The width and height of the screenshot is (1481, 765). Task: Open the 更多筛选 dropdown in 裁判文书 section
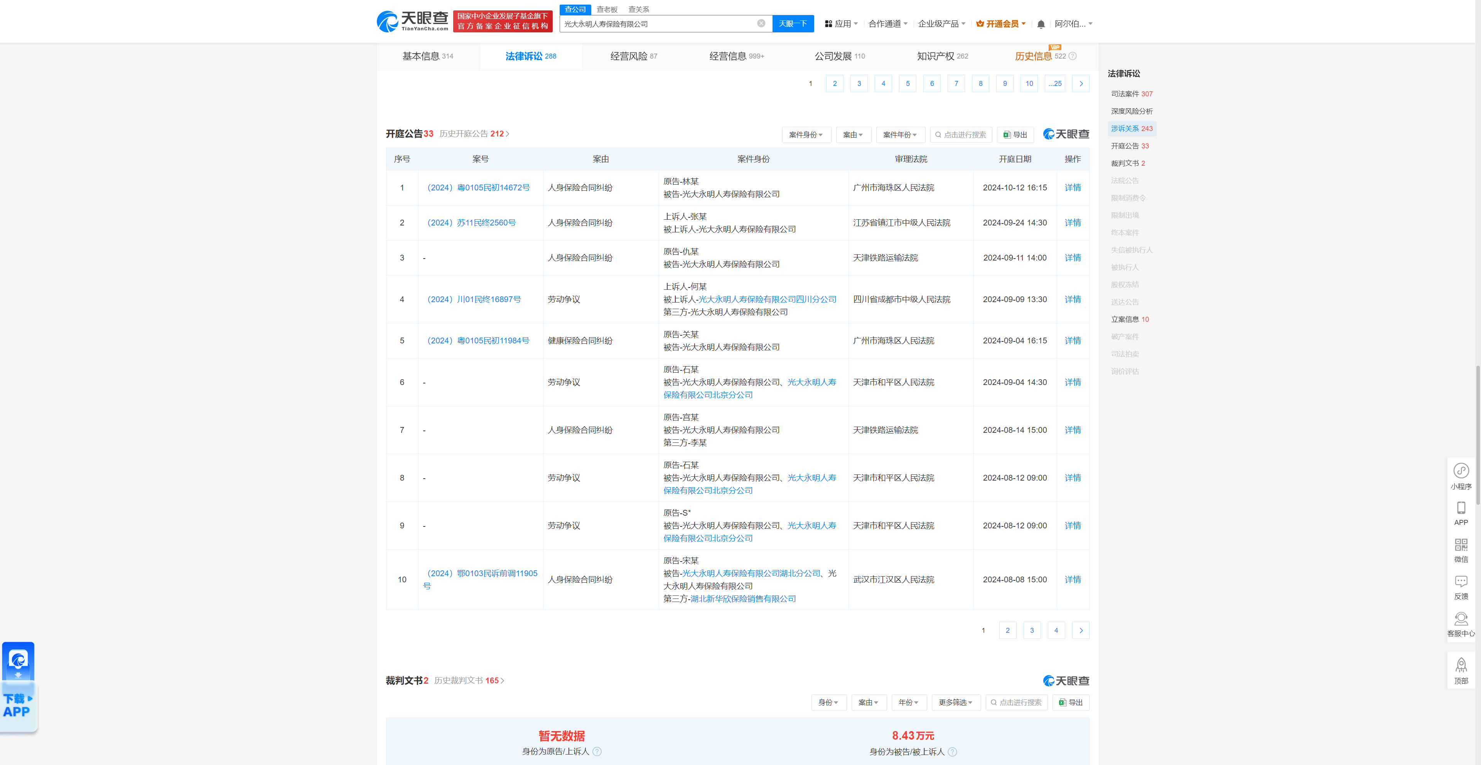(956, 702)
